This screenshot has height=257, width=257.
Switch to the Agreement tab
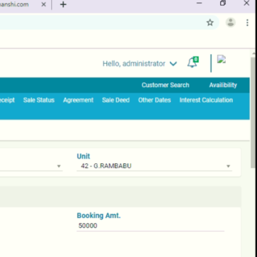click(78, 100)
